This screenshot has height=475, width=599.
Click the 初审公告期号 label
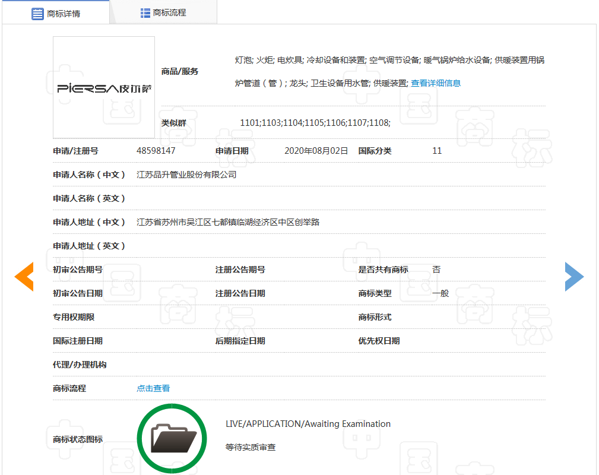click(x=78, y=270)
